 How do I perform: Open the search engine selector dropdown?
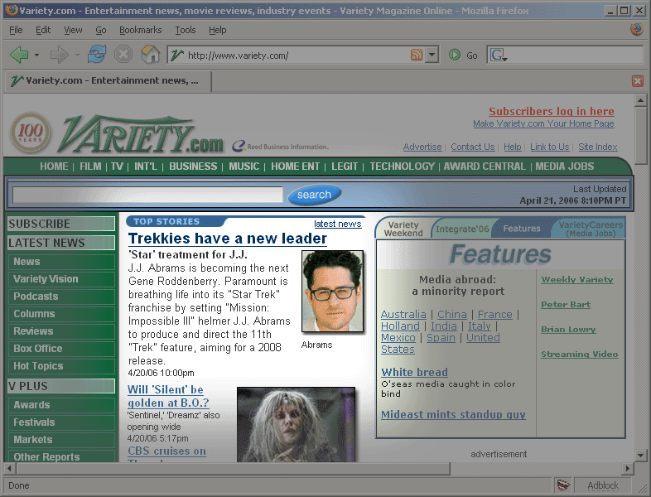point(499,55)
